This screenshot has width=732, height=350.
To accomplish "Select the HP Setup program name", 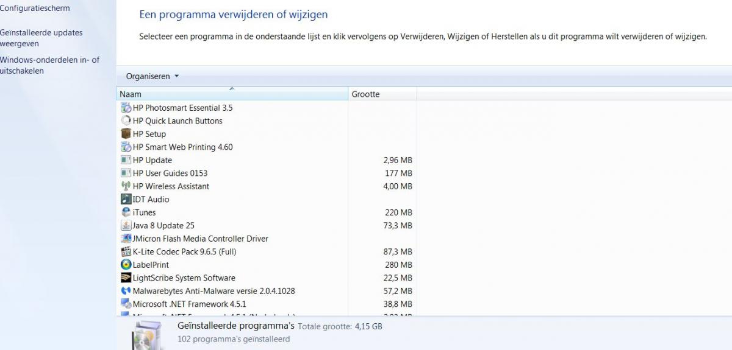I will point(149,134).
